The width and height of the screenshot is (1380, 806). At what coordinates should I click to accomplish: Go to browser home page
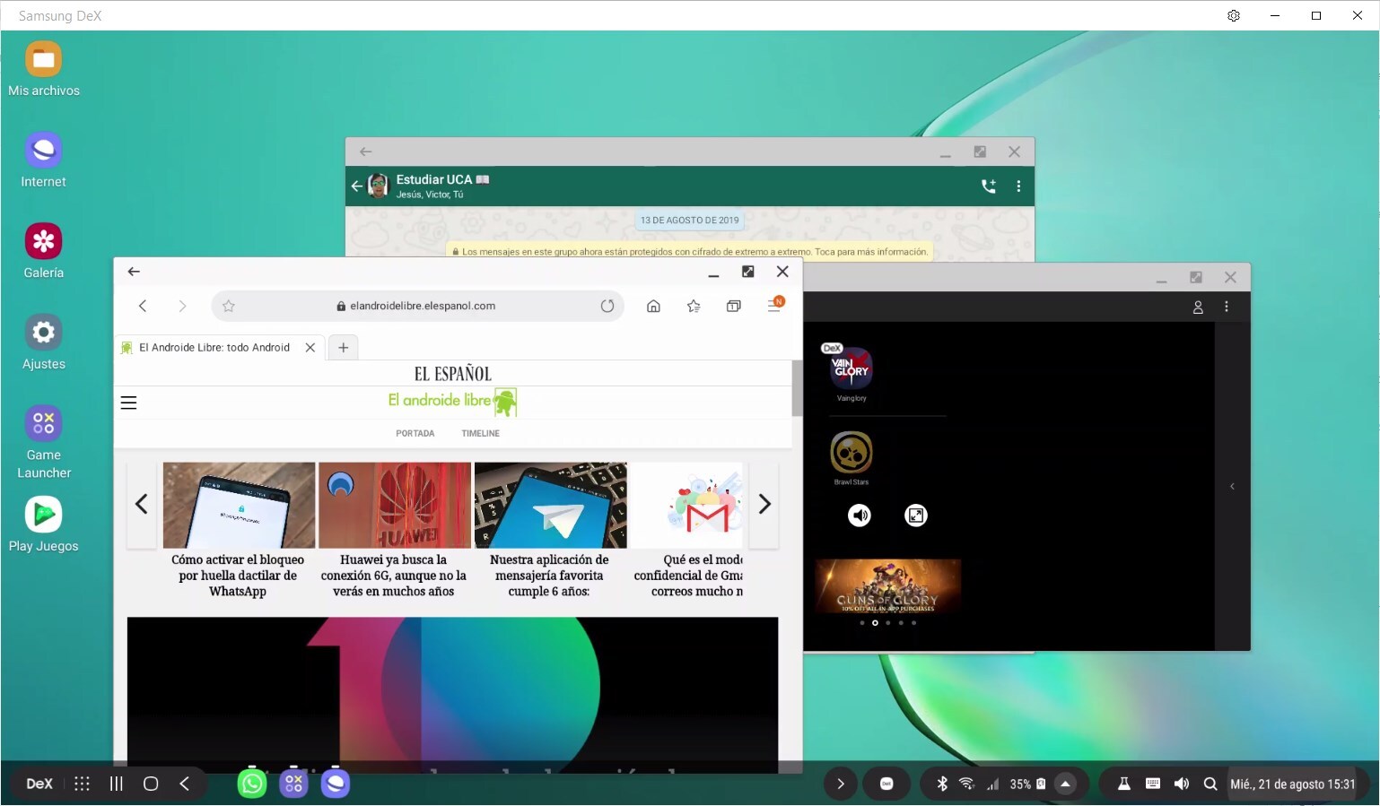point(653,306)
